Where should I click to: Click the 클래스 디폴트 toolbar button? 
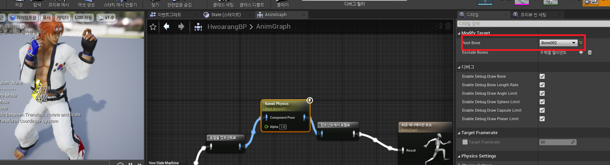[x=252, y=5]
